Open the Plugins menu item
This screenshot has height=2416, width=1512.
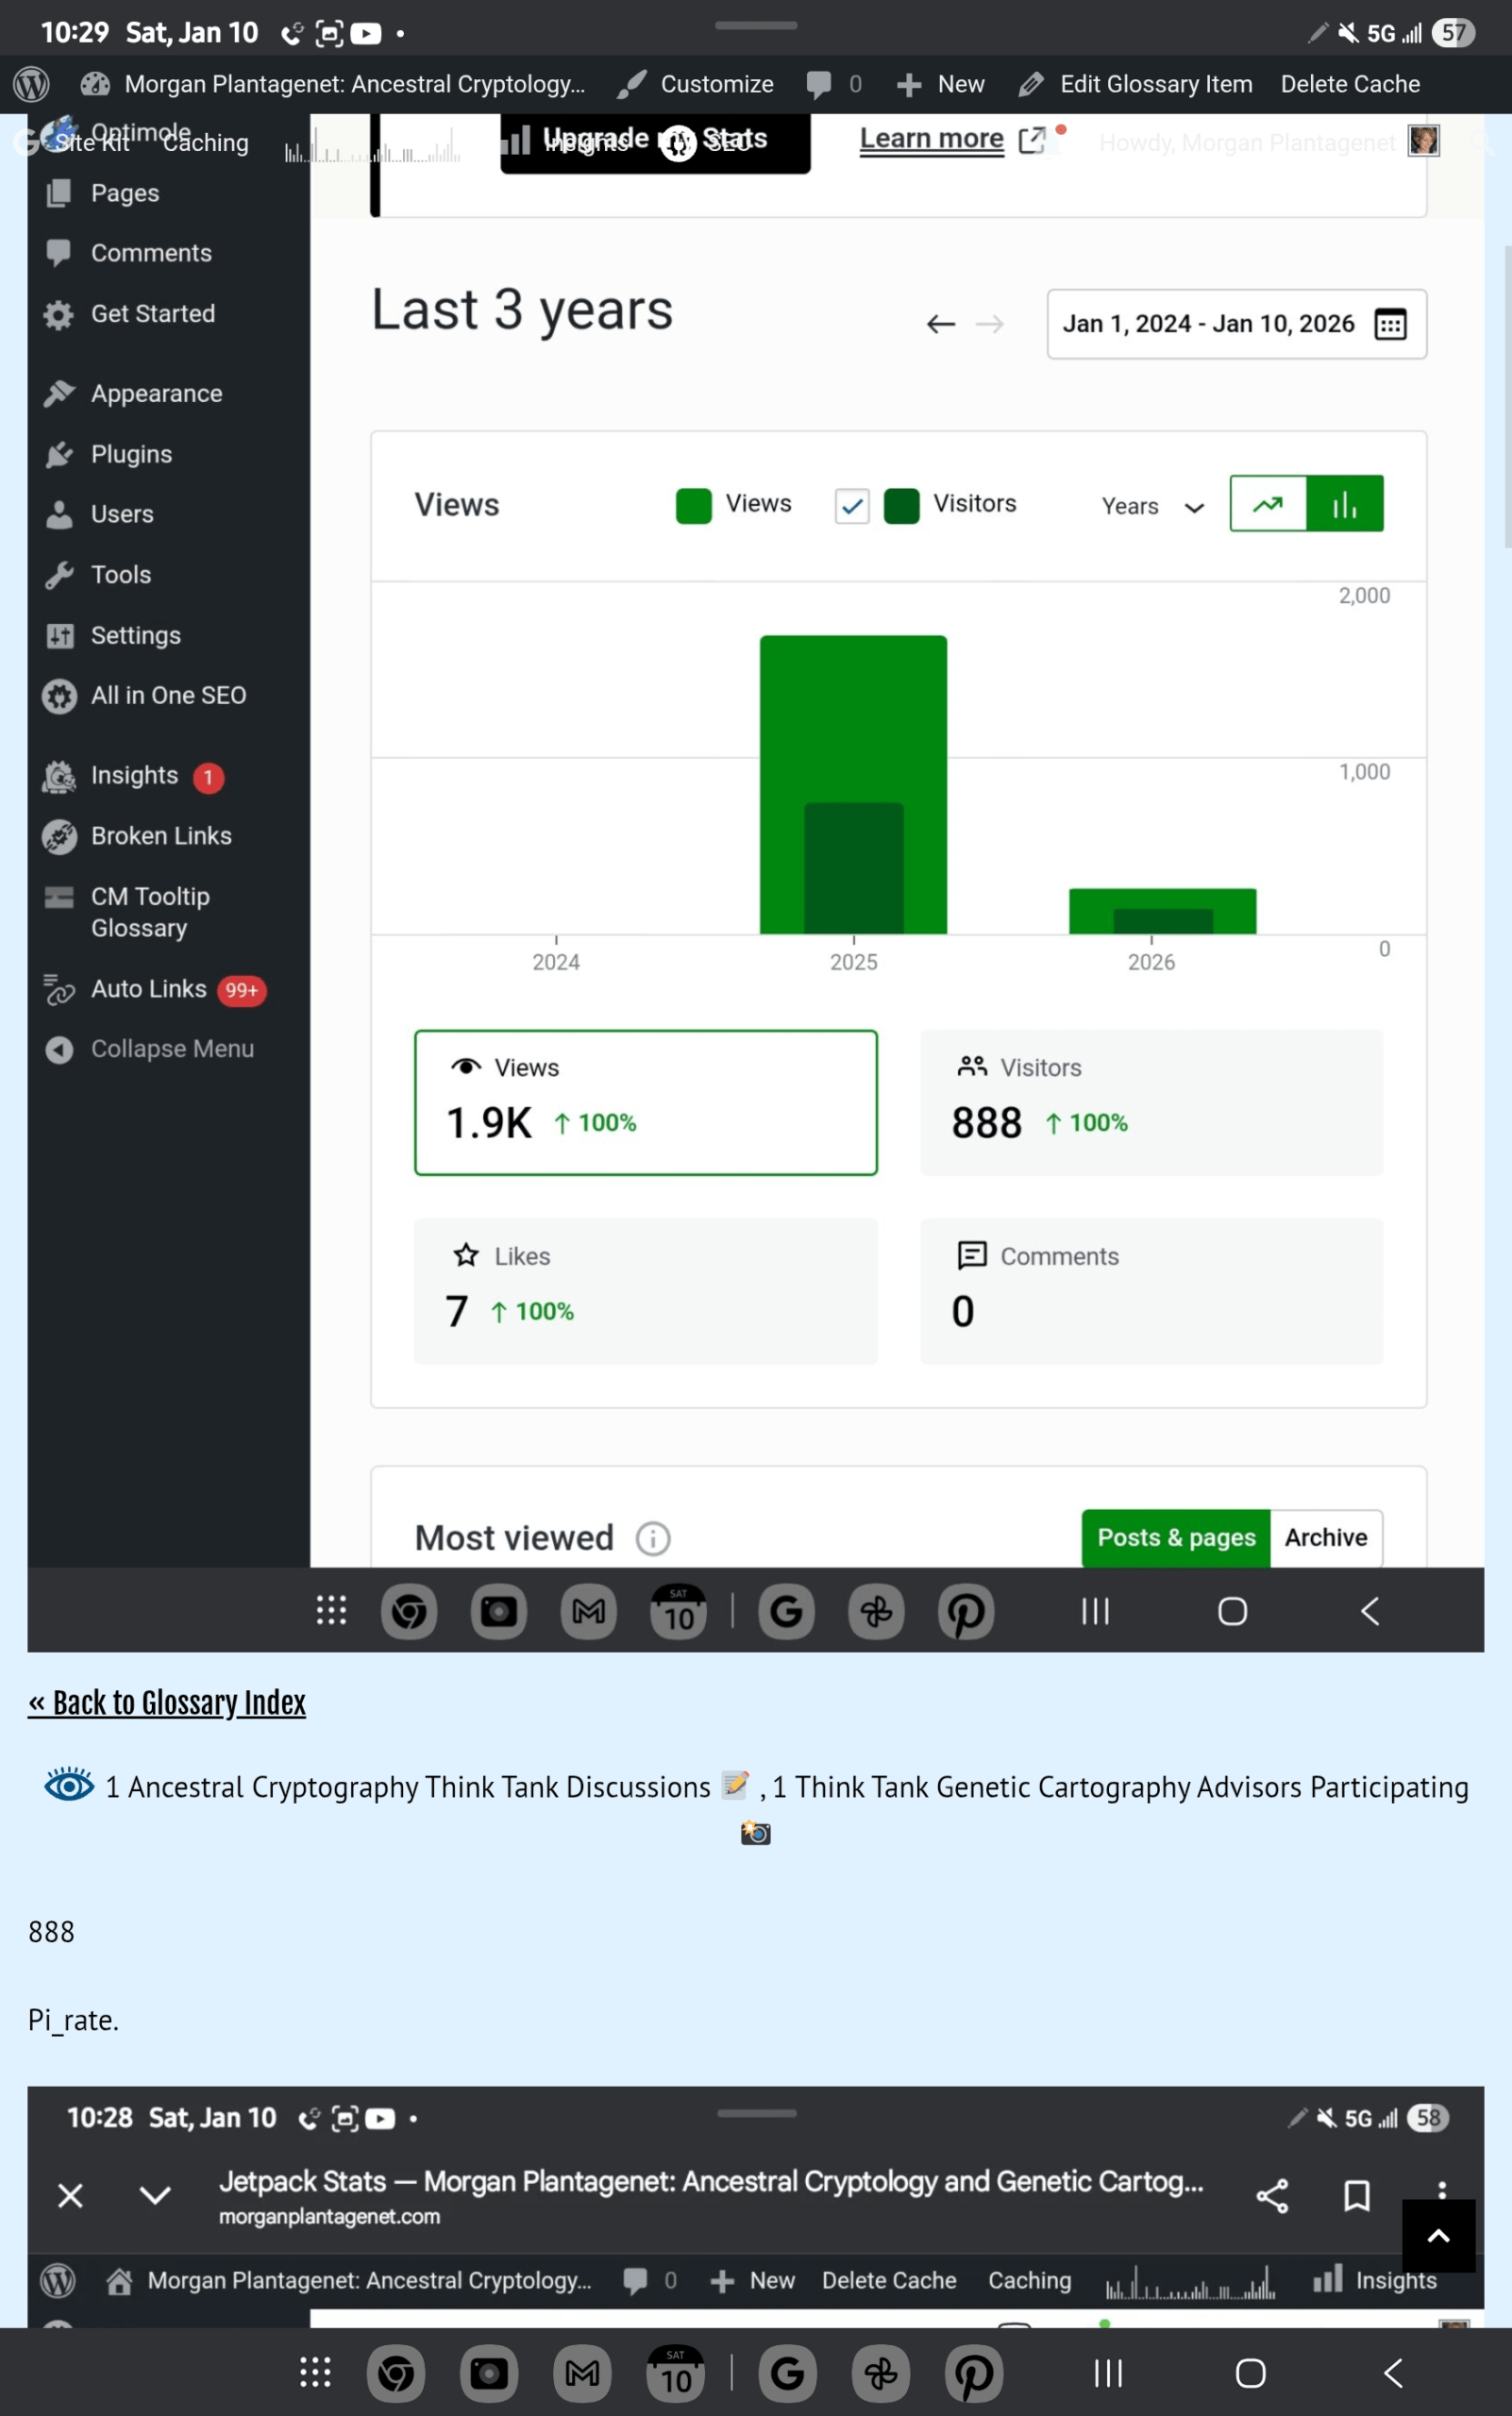coord(131,454)
